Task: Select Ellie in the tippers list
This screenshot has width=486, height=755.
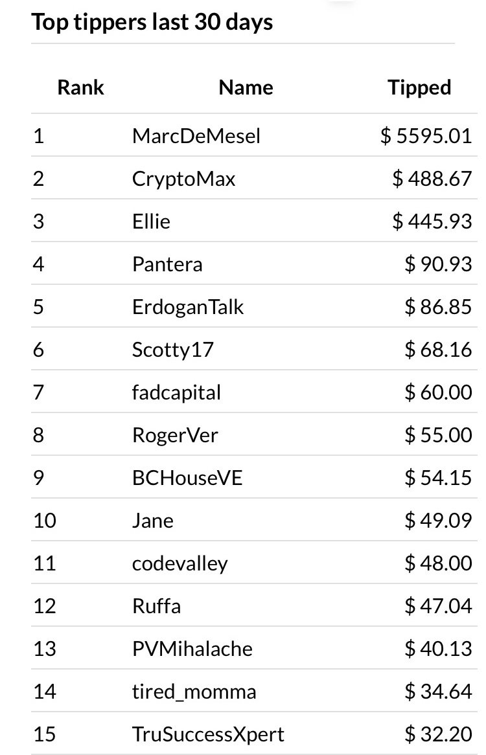Action: 151,221
